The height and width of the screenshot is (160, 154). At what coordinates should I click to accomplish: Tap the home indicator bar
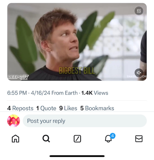point(77,156)
